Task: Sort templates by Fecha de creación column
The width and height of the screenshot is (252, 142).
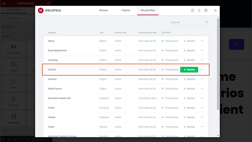Action: tap(147, 33)
